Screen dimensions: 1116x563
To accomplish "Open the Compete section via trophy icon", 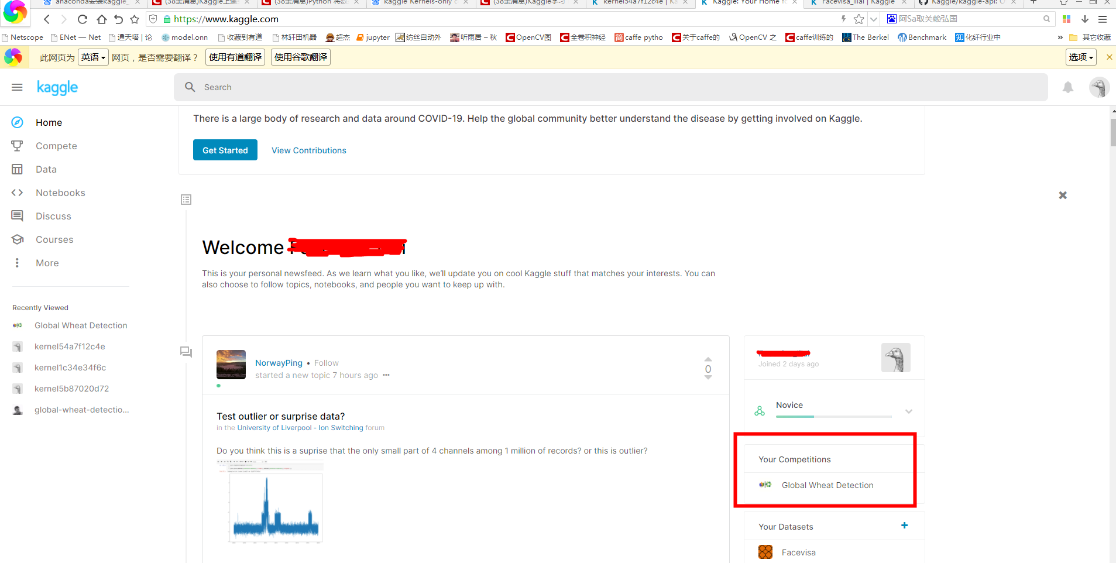I will (x=18, y=145).
